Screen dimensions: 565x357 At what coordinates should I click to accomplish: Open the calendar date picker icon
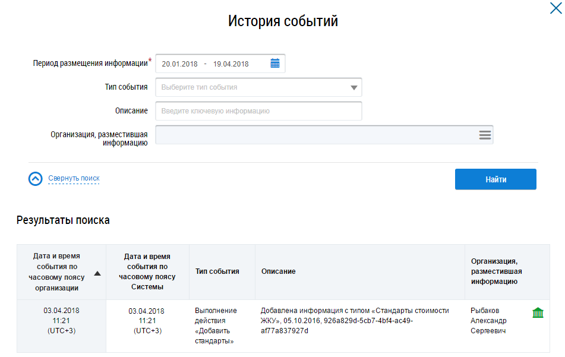click(x=274, y=64)
